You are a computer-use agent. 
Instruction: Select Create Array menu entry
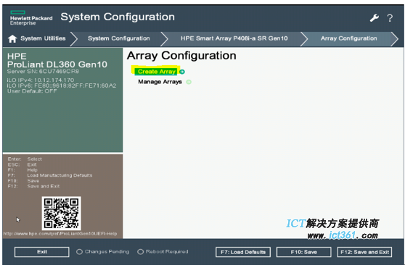coord(157,72)
